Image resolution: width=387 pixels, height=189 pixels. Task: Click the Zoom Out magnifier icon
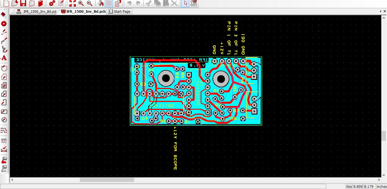click(x=90, y=3)
